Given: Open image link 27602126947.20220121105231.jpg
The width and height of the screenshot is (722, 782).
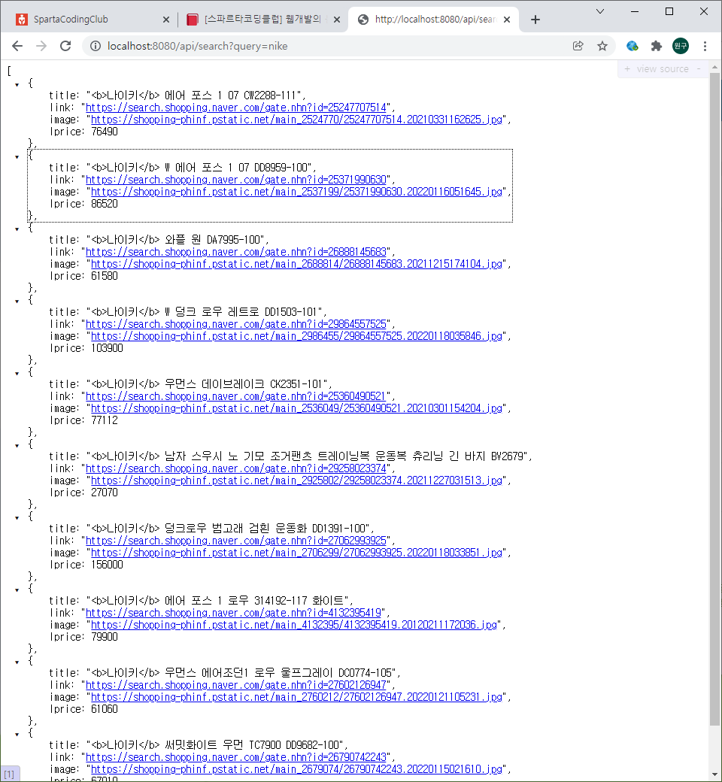Looking at the screenshot, I should click(x=296, y=697).
